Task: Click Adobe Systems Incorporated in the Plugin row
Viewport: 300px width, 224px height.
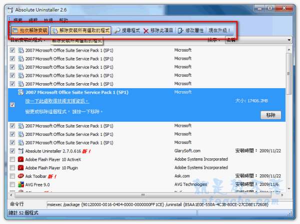Action: 201,167
